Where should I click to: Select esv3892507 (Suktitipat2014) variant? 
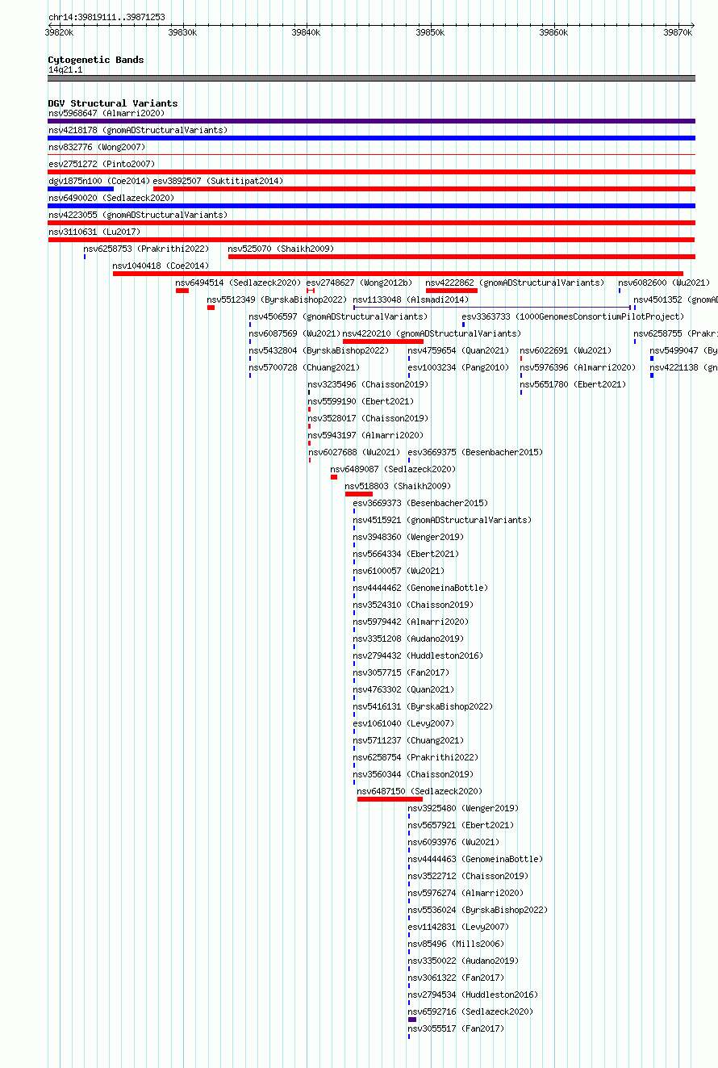click(x=218, y=181)
